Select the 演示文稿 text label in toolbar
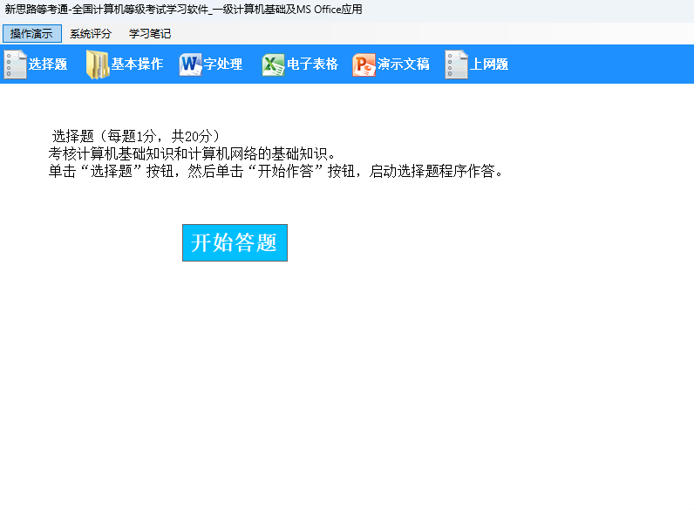The width and height of the screenshot is (694, 510). [x=404, y=65]
